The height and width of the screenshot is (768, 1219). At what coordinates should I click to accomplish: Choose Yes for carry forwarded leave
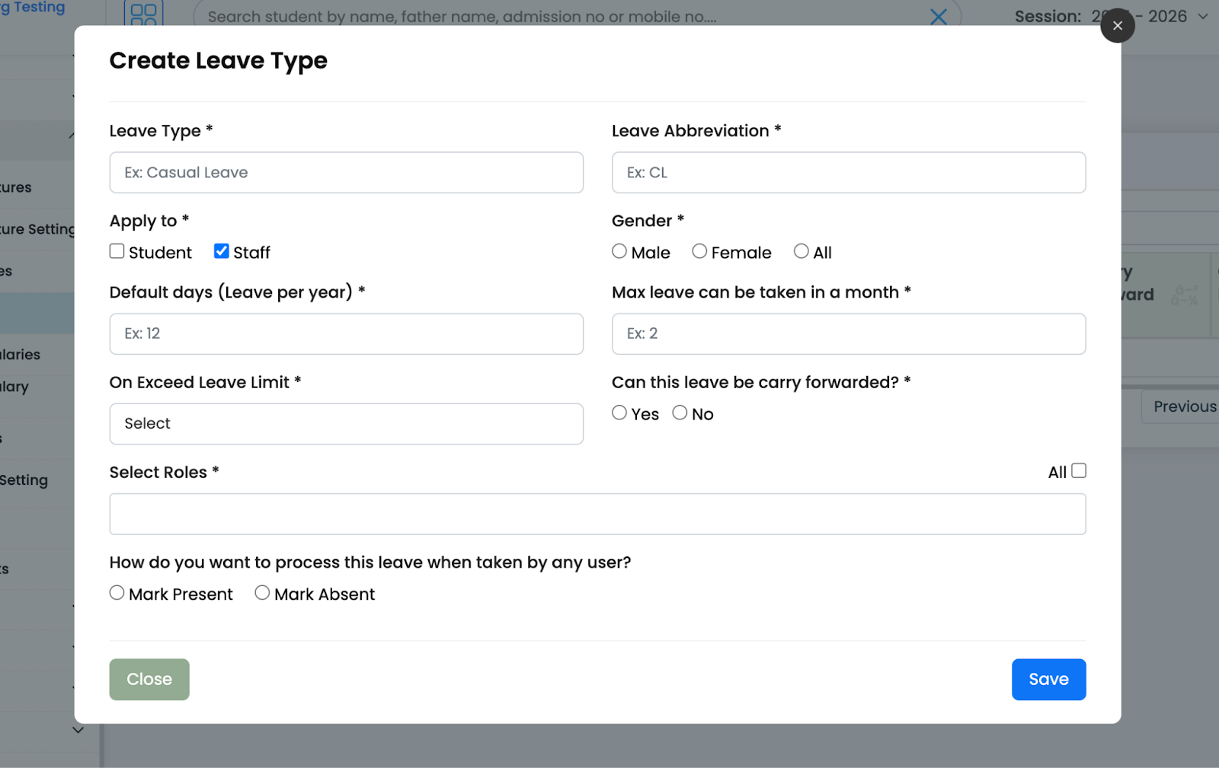[x=619, y=412]
